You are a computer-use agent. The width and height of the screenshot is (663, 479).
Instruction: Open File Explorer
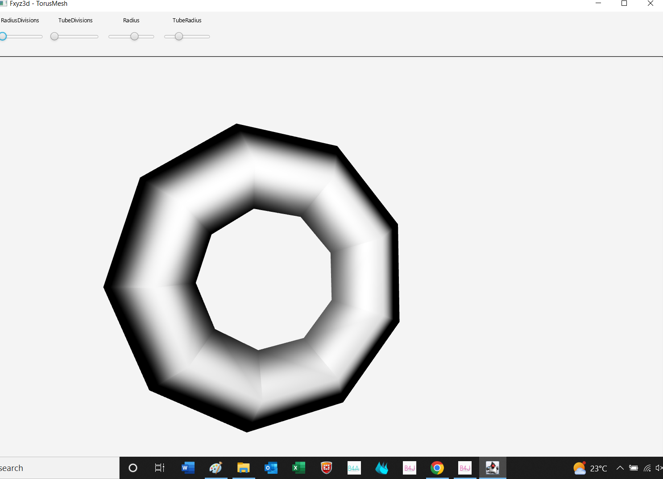[x=244, y=468]
